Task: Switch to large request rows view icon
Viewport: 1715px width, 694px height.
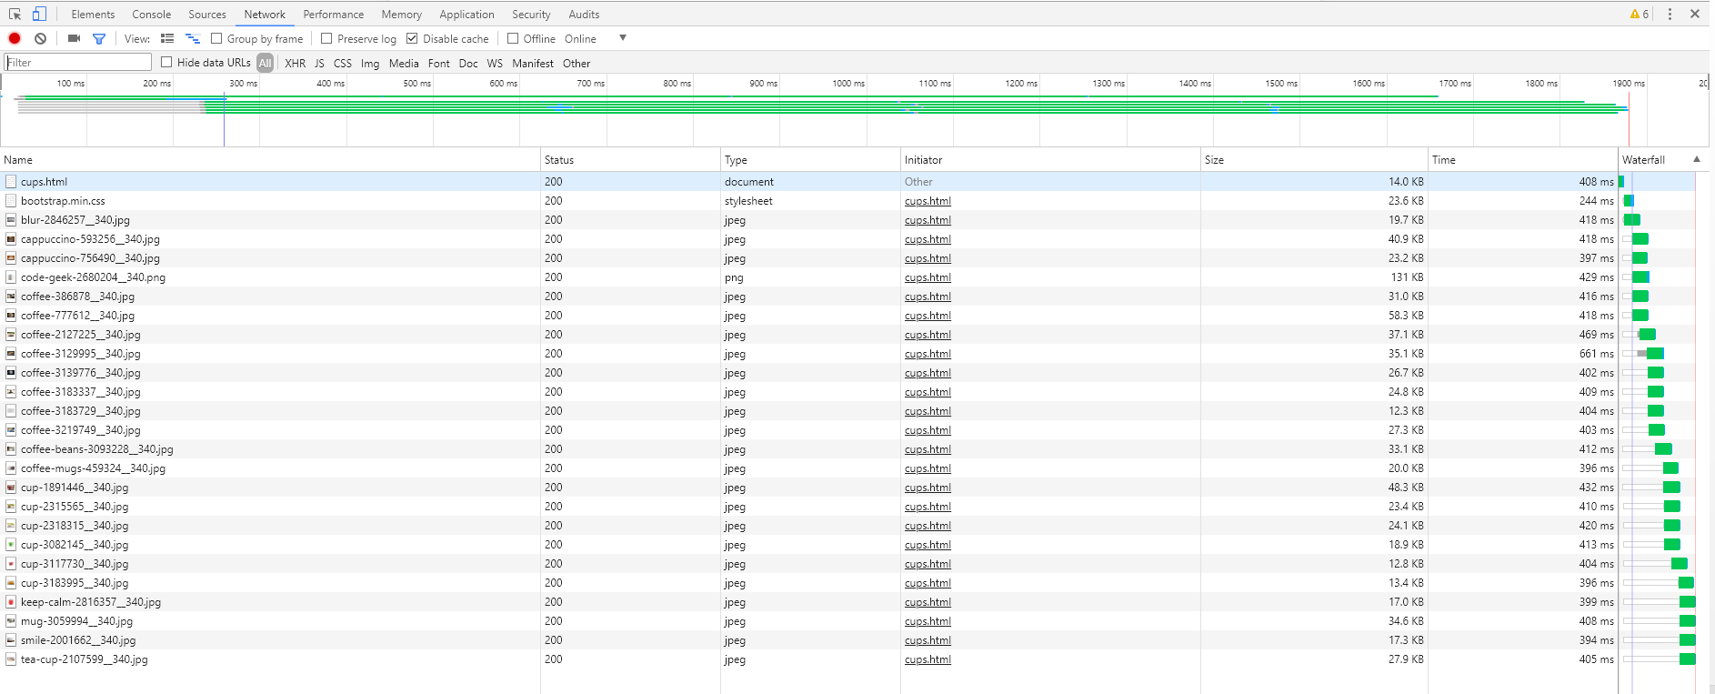Action: pyautogui.click(x=167, y=38)
